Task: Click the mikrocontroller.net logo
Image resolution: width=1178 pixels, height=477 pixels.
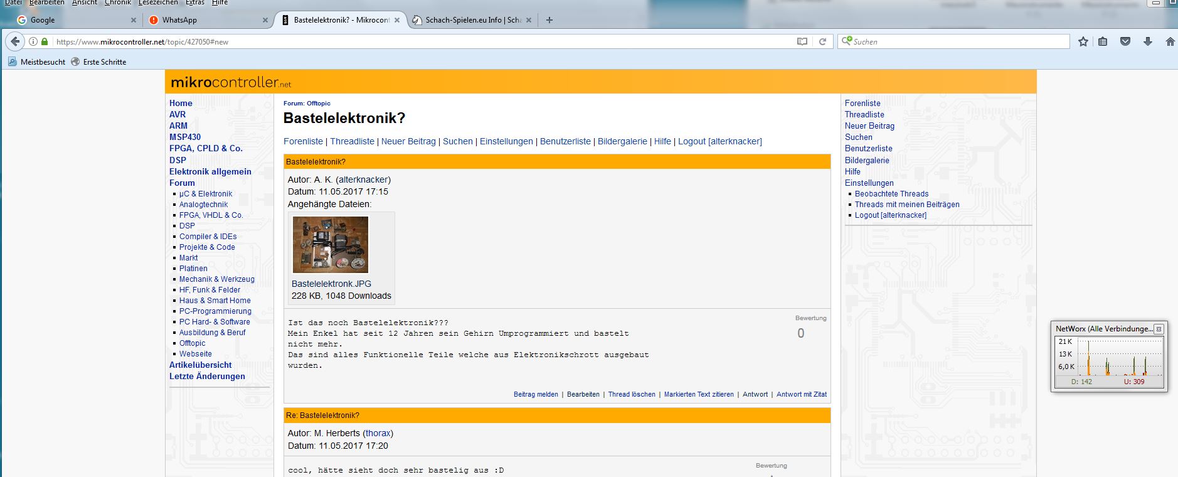Action: 231,82
